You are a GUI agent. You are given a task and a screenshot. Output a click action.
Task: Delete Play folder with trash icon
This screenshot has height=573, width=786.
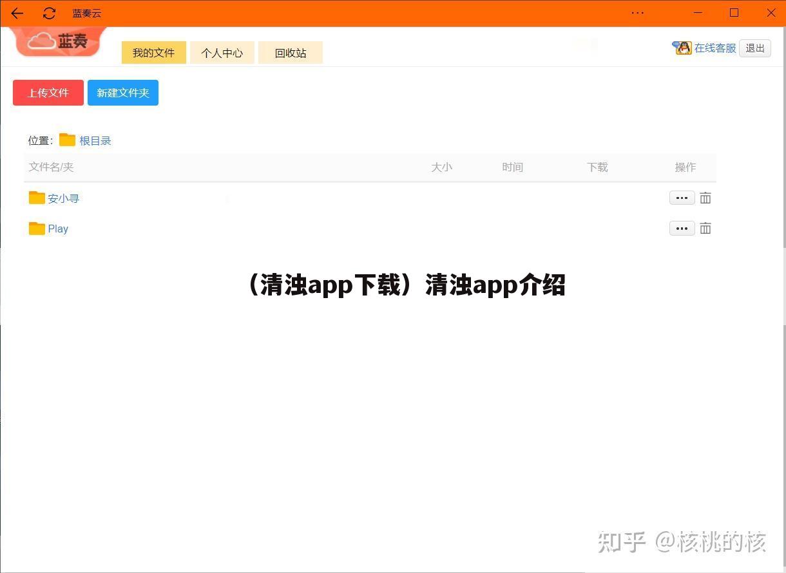pyautogui.click(x=705, y=228)
